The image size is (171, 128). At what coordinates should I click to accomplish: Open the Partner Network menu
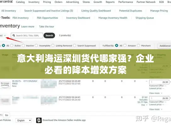coord(146,2)
